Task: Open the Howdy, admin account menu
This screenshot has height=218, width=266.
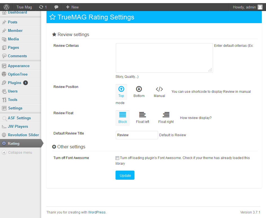Action: click(244, 7)
